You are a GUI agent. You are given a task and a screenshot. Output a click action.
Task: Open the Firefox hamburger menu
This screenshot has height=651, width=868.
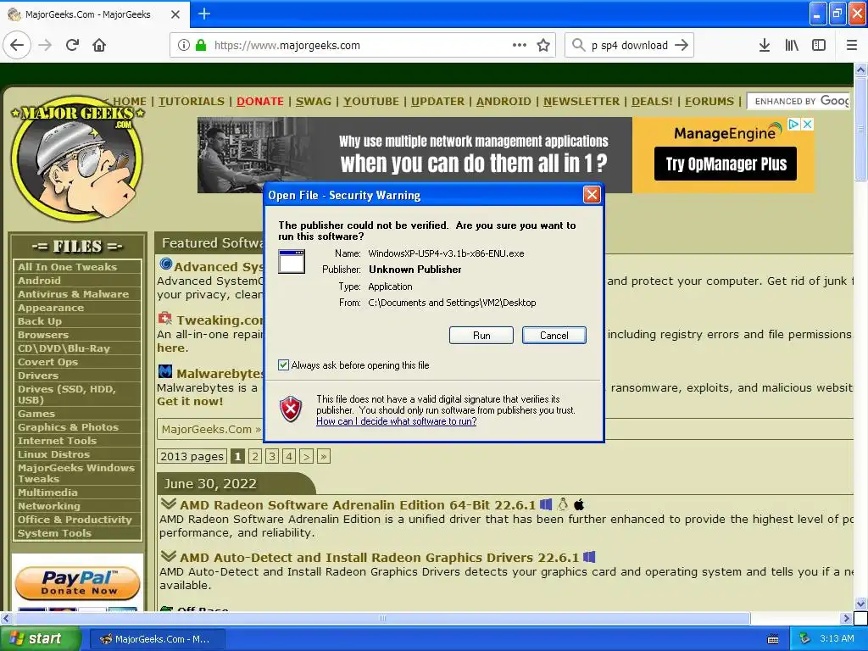852,46
